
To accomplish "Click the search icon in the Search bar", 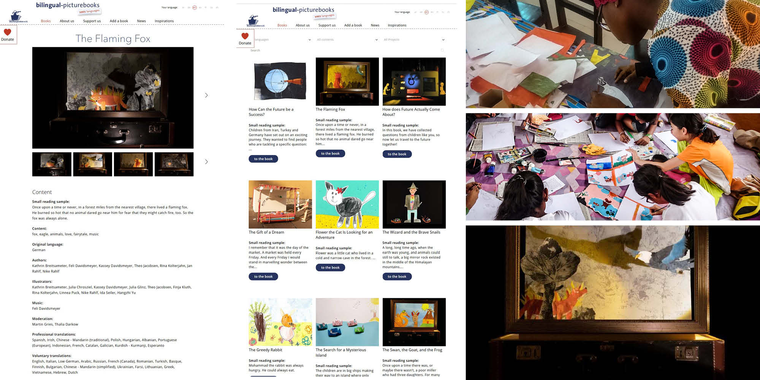I will [x=442, y=50].
